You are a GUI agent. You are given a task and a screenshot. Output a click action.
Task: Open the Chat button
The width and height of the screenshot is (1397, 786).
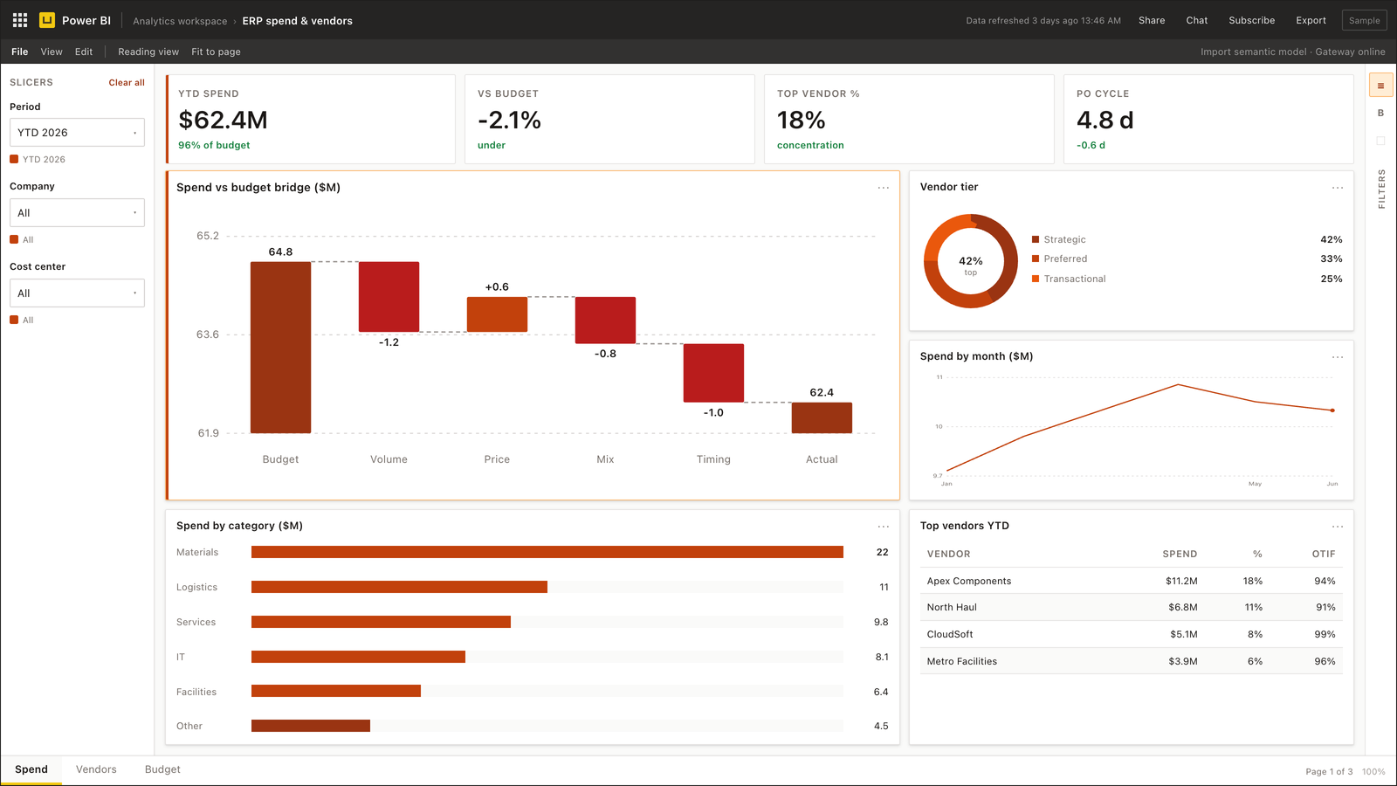[x=1197, y=20]
